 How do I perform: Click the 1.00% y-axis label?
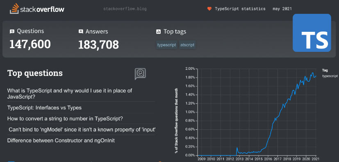(x=190, y=112)
